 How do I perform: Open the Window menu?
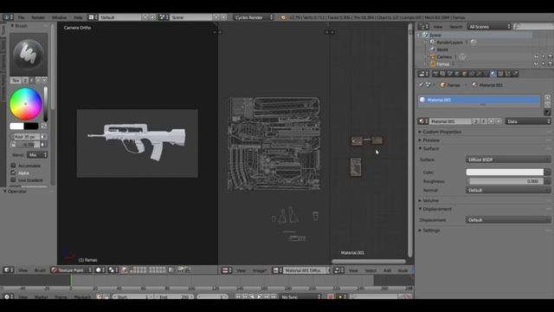(x=59, y=17)
